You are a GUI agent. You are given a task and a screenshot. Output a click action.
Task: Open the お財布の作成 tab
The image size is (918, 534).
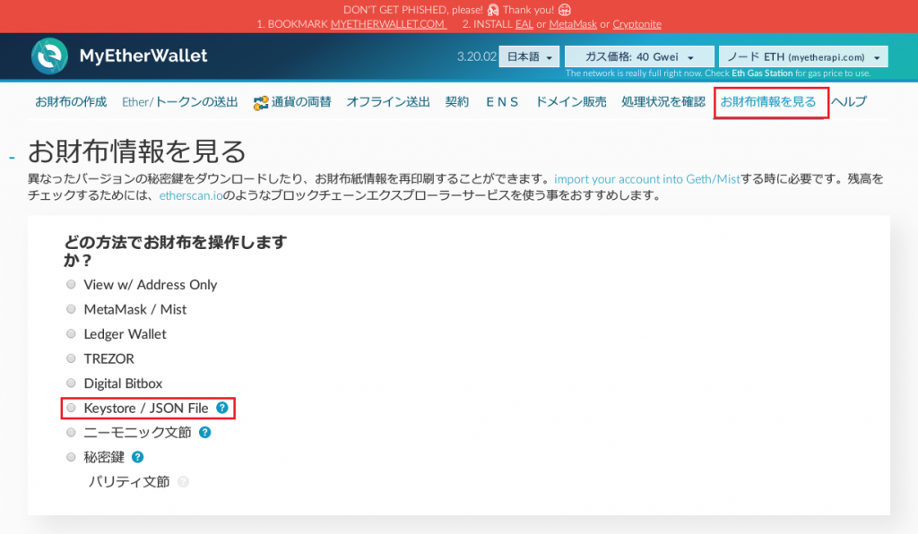click(71, 102)
